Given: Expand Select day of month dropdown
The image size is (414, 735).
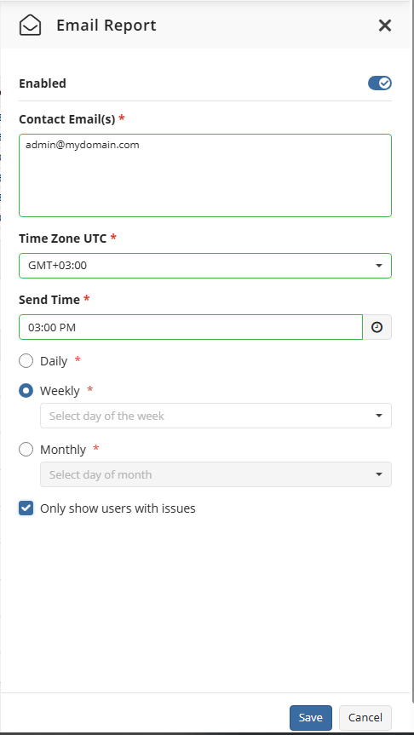Looking at the screenshot, I should pos(216,474).
